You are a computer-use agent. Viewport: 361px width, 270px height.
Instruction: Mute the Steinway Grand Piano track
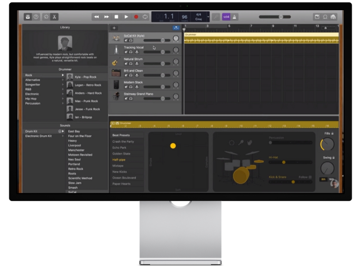[x=126, y=98]
